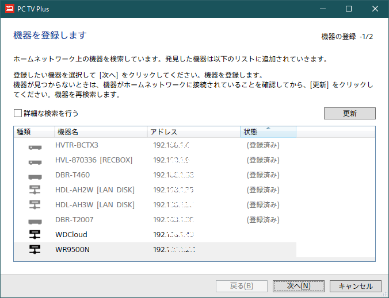This screenshot has height=298, width=389.
Task: Select the HDL-AH3W [LAN DISK] name
Action: tap(95, 204)
